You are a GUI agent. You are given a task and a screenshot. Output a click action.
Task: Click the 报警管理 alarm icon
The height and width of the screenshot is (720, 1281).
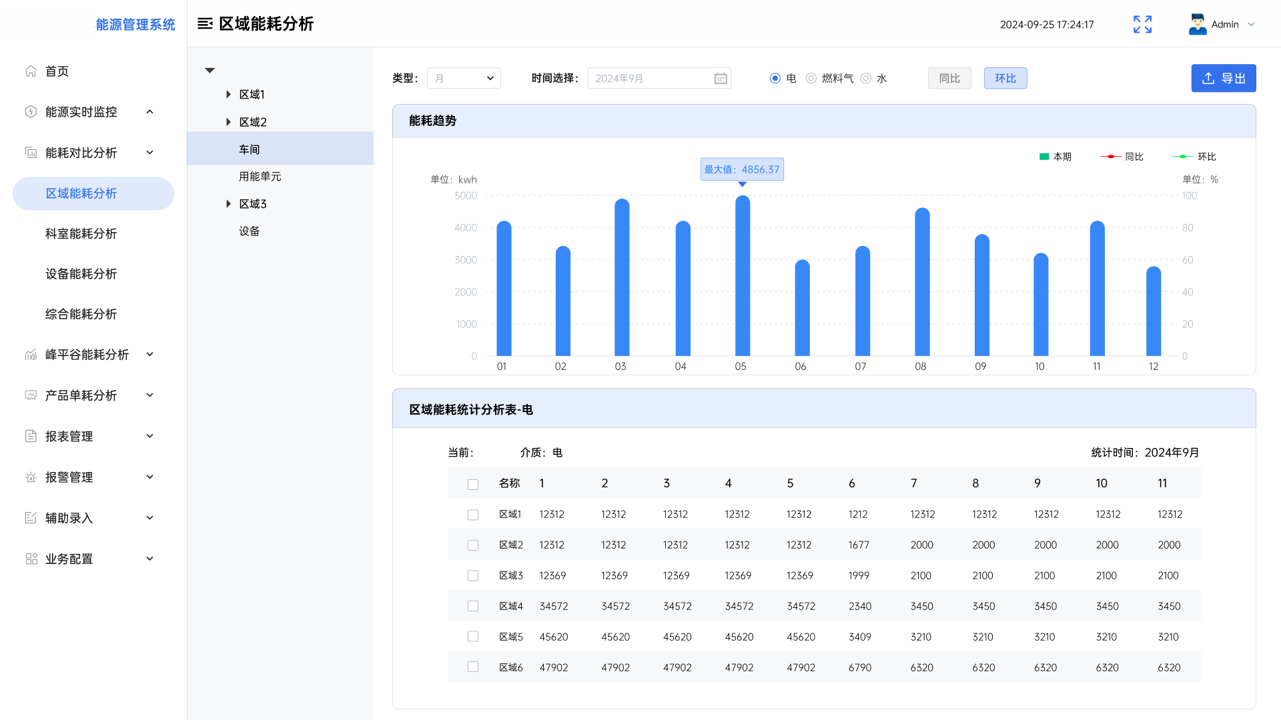click(31, 477)
